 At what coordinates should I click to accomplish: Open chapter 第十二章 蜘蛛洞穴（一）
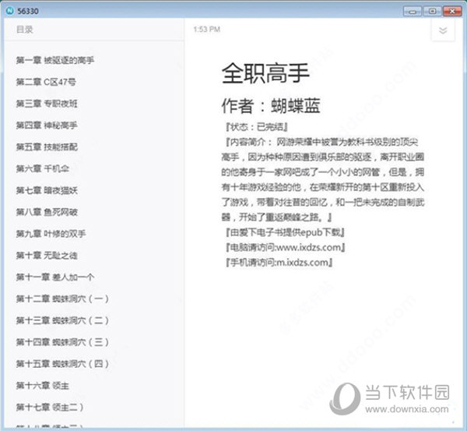click(62, 299)
